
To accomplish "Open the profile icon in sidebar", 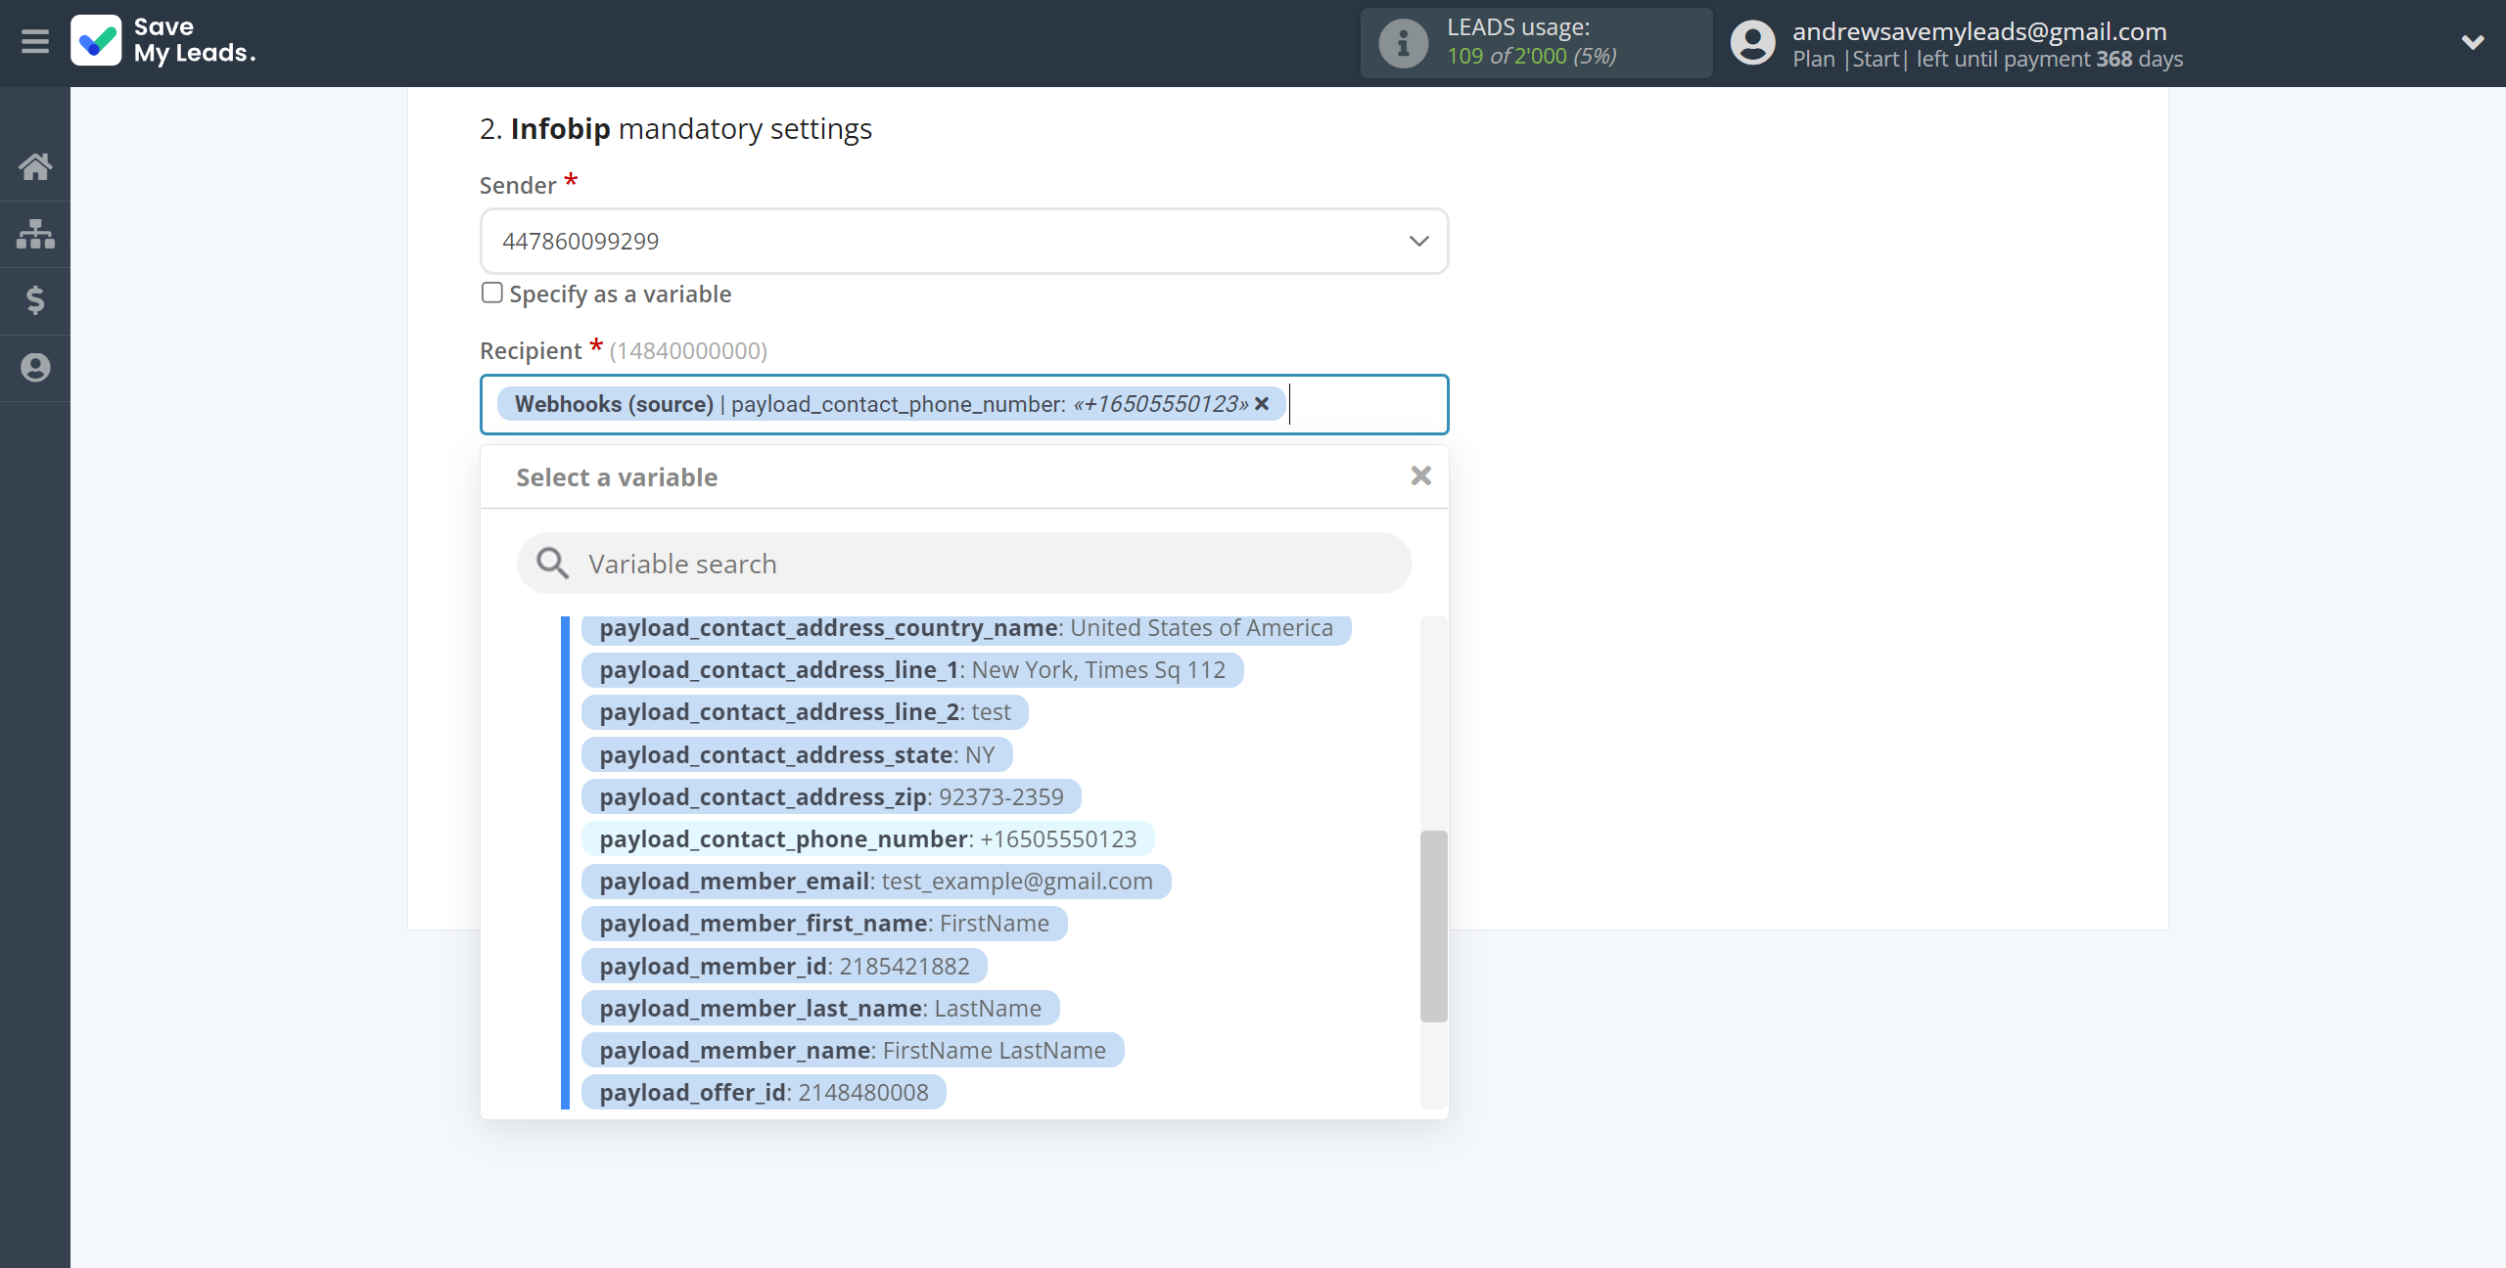I will point(35,368).
